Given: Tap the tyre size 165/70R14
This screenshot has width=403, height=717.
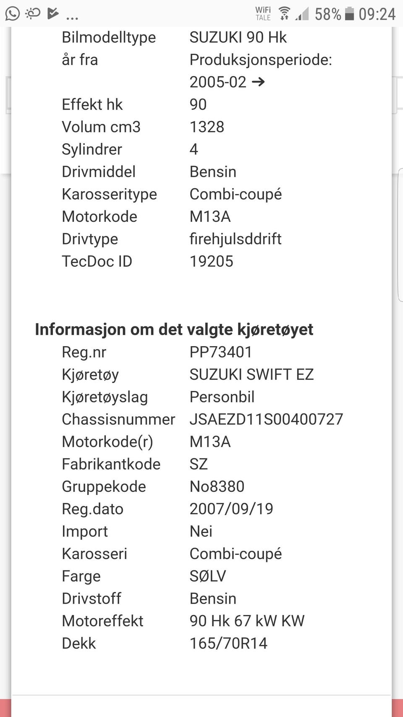Looking at the screenshot, I should tap(228, 643).
